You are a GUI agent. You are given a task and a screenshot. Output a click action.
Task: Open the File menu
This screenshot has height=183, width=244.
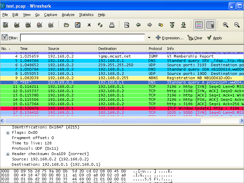5,15
